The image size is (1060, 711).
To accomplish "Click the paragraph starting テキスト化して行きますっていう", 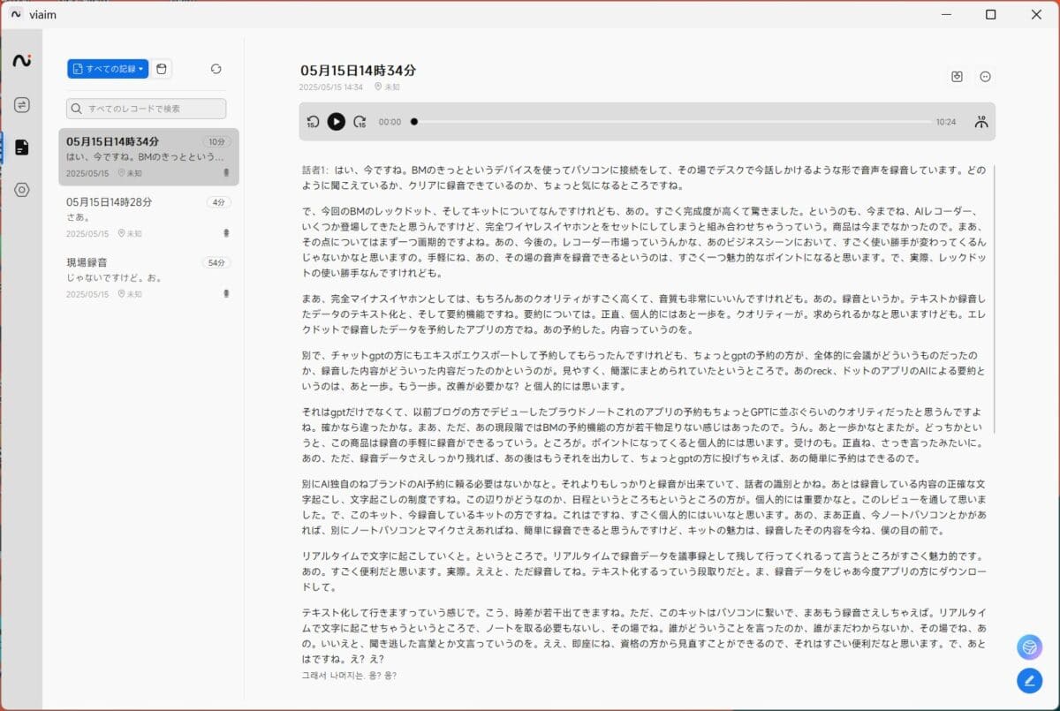I will tap(643, 636).
